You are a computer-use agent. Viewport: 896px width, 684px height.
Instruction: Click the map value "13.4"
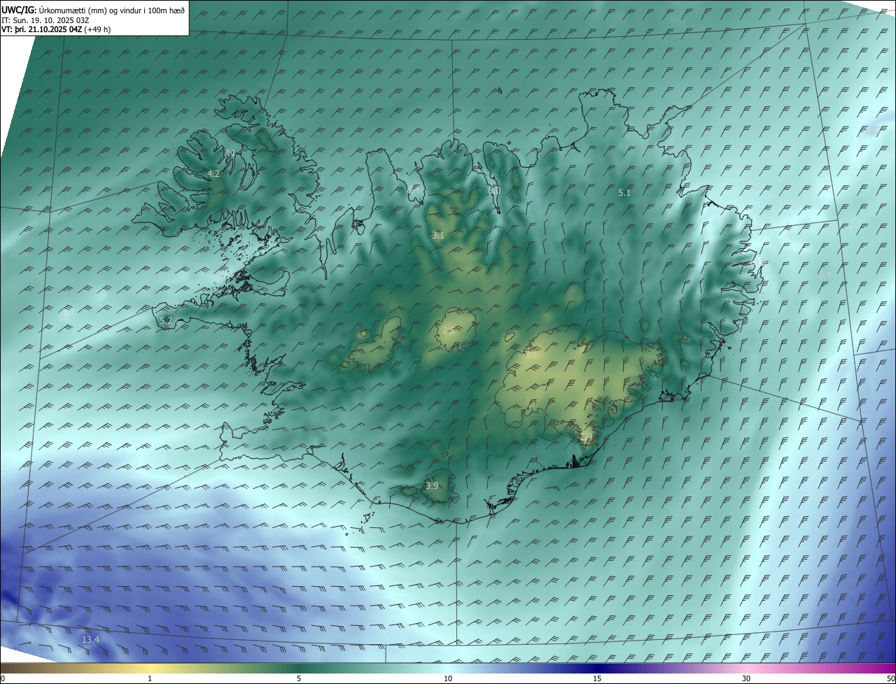[x=90, y=639]
